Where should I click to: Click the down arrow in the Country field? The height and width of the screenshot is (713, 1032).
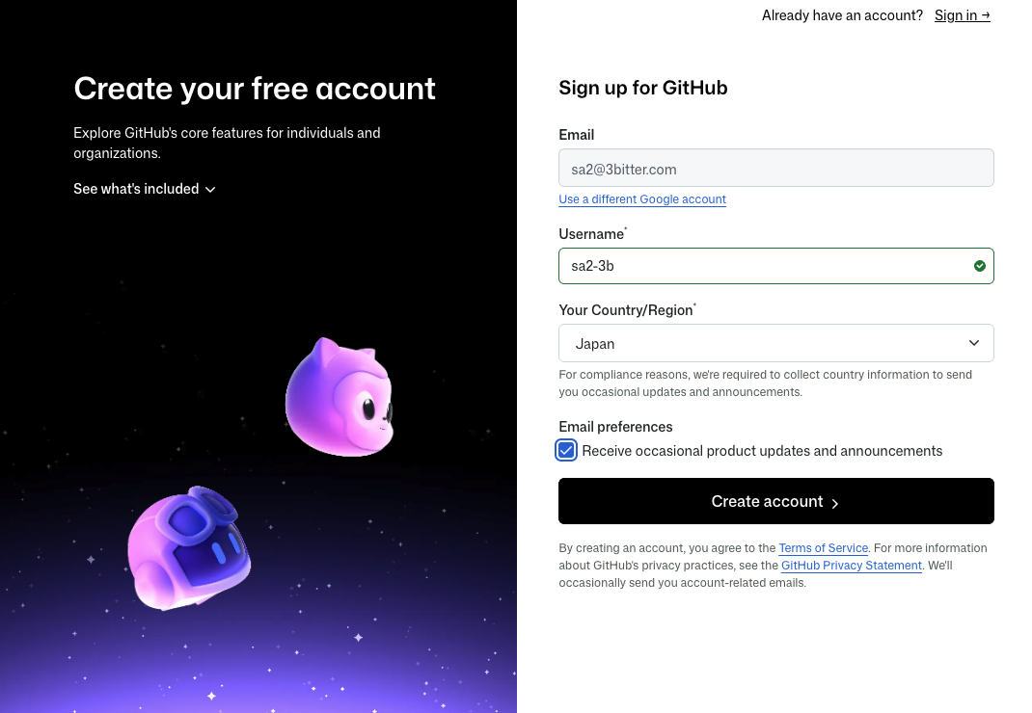(974, 343)
